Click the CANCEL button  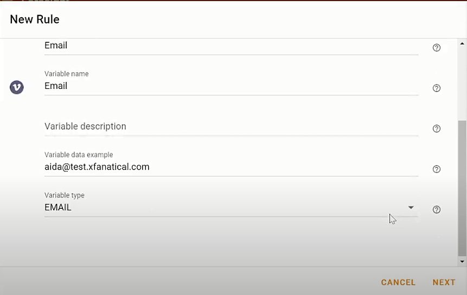(x=398, y=282)
